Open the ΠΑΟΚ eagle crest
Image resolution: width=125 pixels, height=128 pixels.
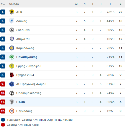coord(12,102)
